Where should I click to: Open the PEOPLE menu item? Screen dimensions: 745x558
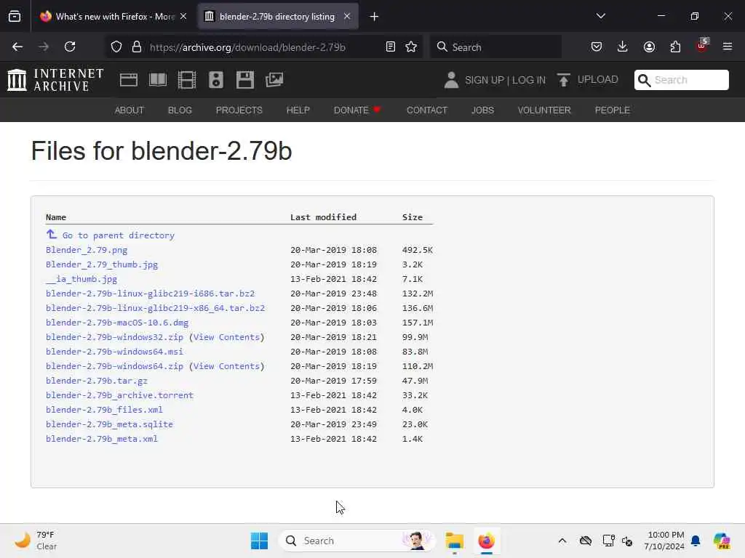pos(613,110)
